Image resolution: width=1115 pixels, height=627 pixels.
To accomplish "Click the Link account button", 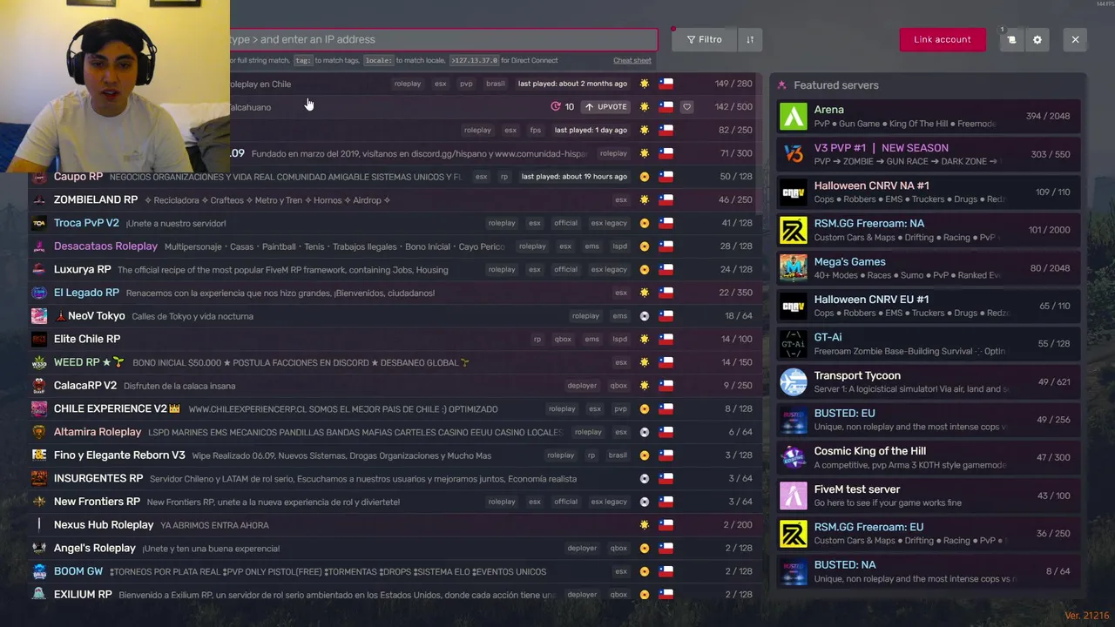I will coord(942,39).
